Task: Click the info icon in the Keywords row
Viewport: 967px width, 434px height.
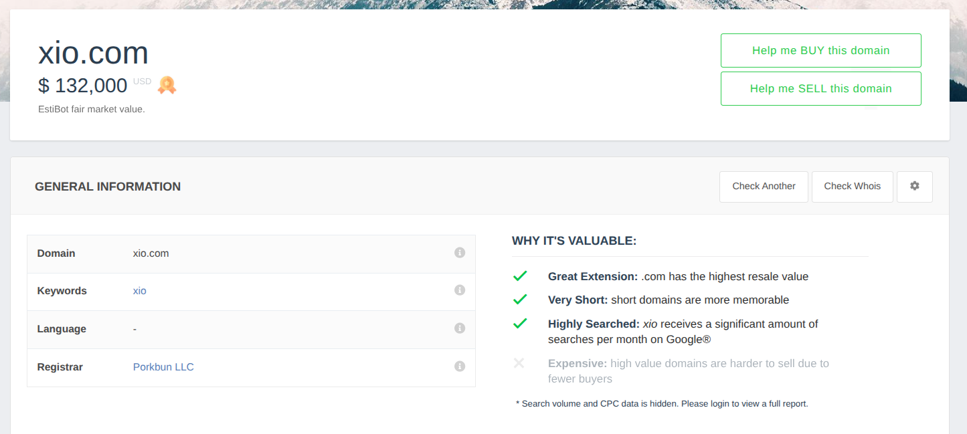Action: coord(460,290)
